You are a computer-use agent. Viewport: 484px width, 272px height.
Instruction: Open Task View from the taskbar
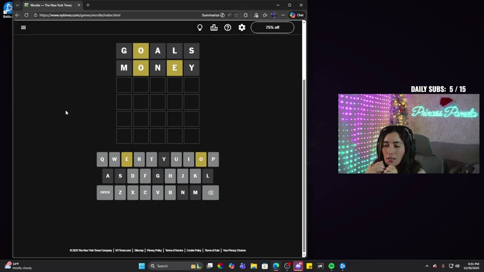pos(210,266)
